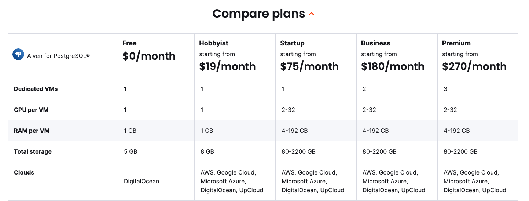Click the CPU per VM row label
This screenshot has width=529, height=201.
31,110
